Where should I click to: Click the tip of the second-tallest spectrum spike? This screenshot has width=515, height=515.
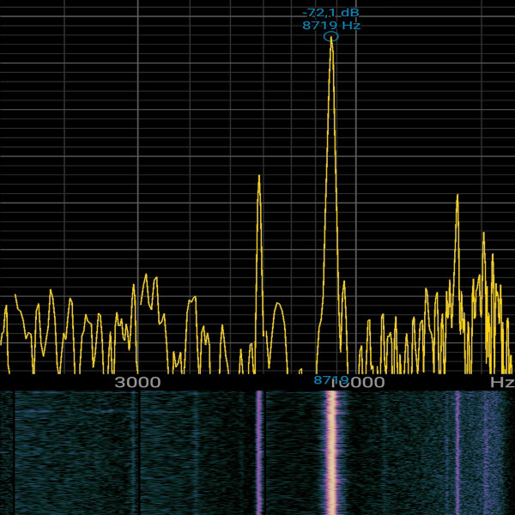point(258,178)
